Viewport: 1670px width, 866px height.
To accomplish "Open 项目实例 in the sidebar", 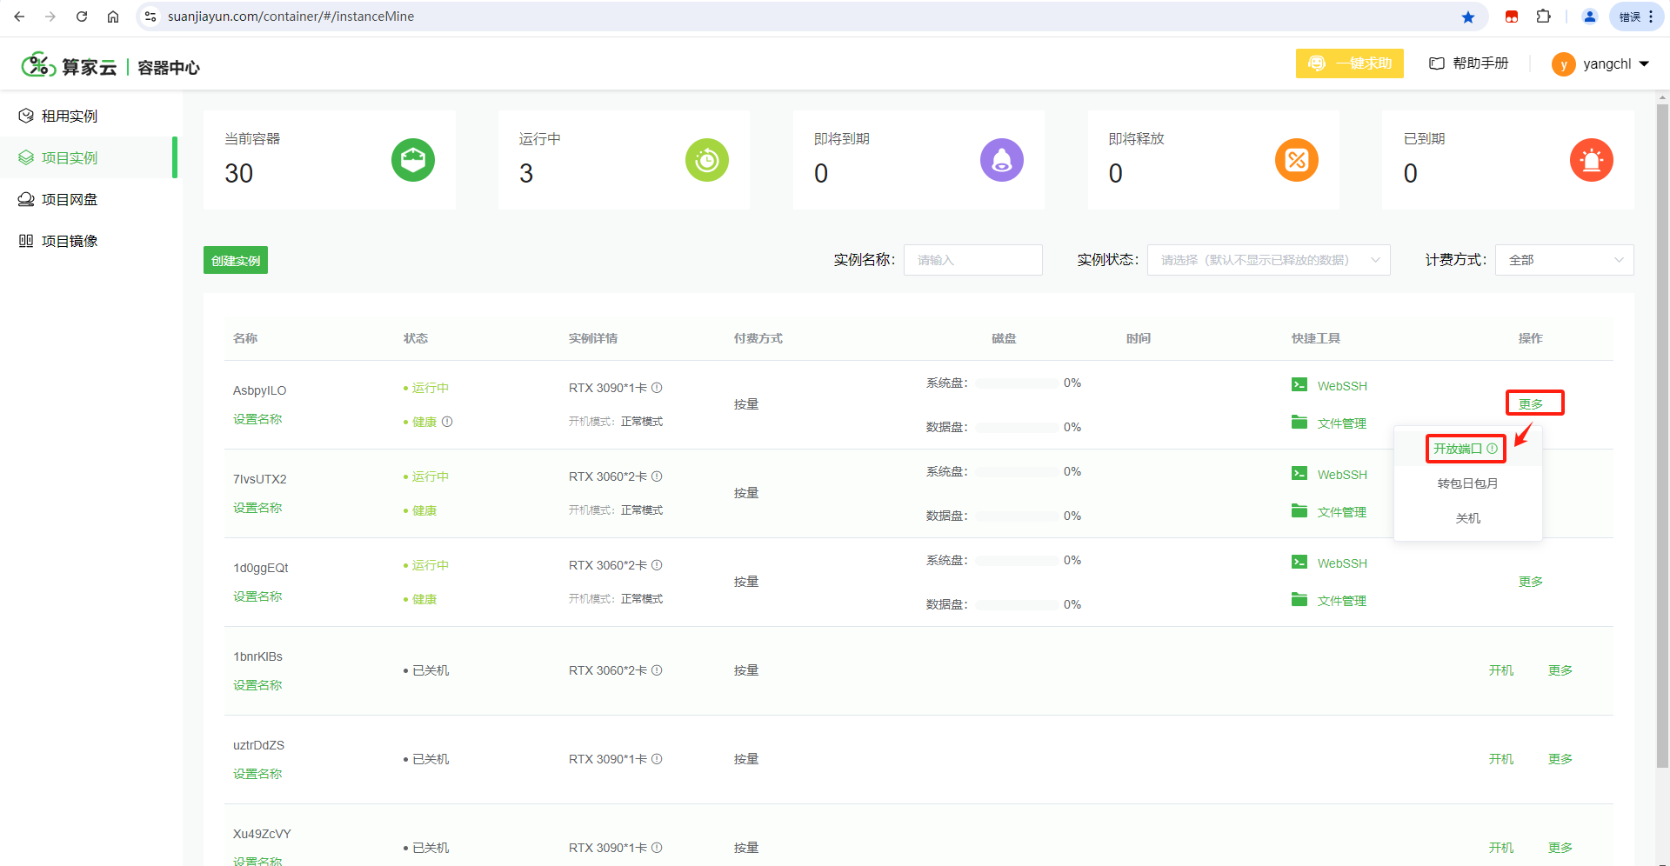I will [87, 157].
